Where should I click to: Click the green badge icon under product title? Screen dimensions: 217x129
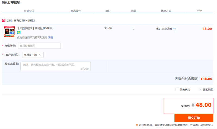19,33
